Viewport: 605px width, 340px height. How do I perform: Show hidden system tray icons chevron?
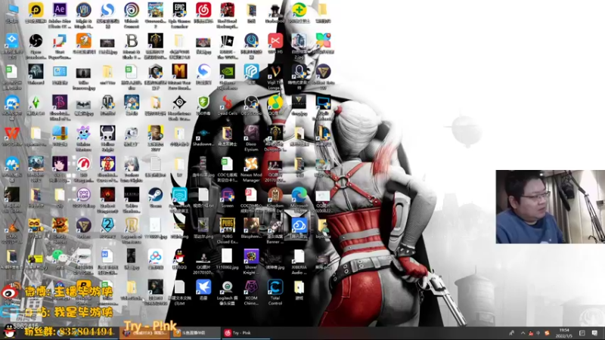coord(523,332)
